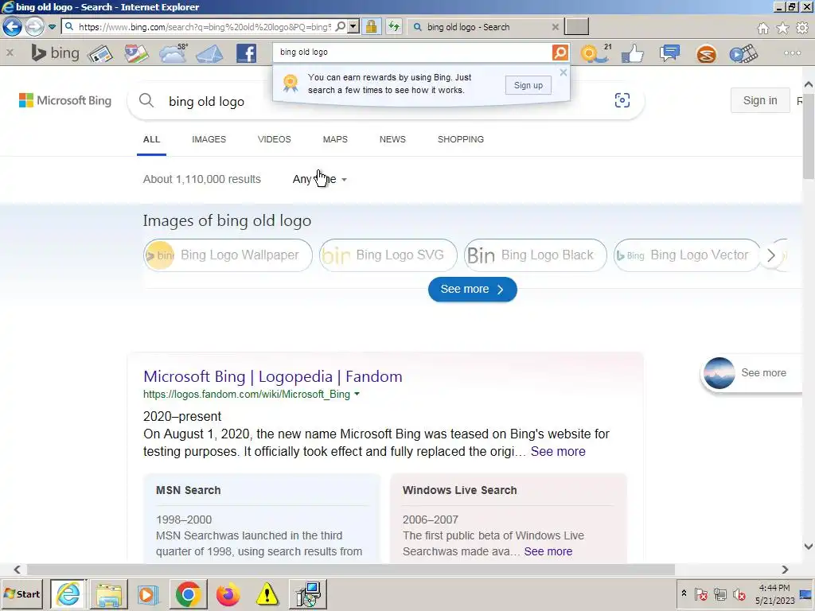Viewport: 815px width, 611px height.
Task: Open the Windows Start menu
Action: [x=22, y=593]
